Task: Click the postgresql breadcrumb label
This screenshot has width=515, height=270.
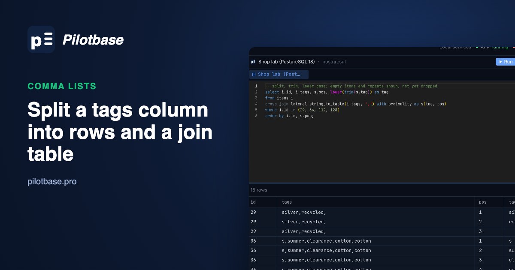Action: 334,62
